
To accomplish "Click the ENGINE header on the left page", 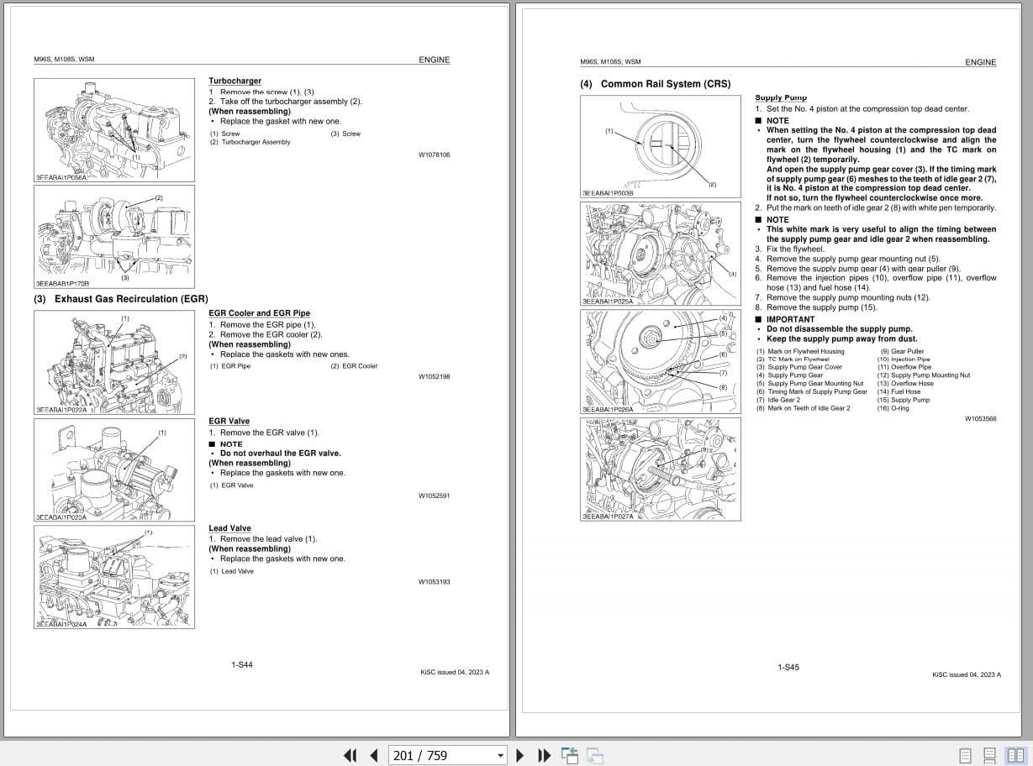I will (434, 60).
